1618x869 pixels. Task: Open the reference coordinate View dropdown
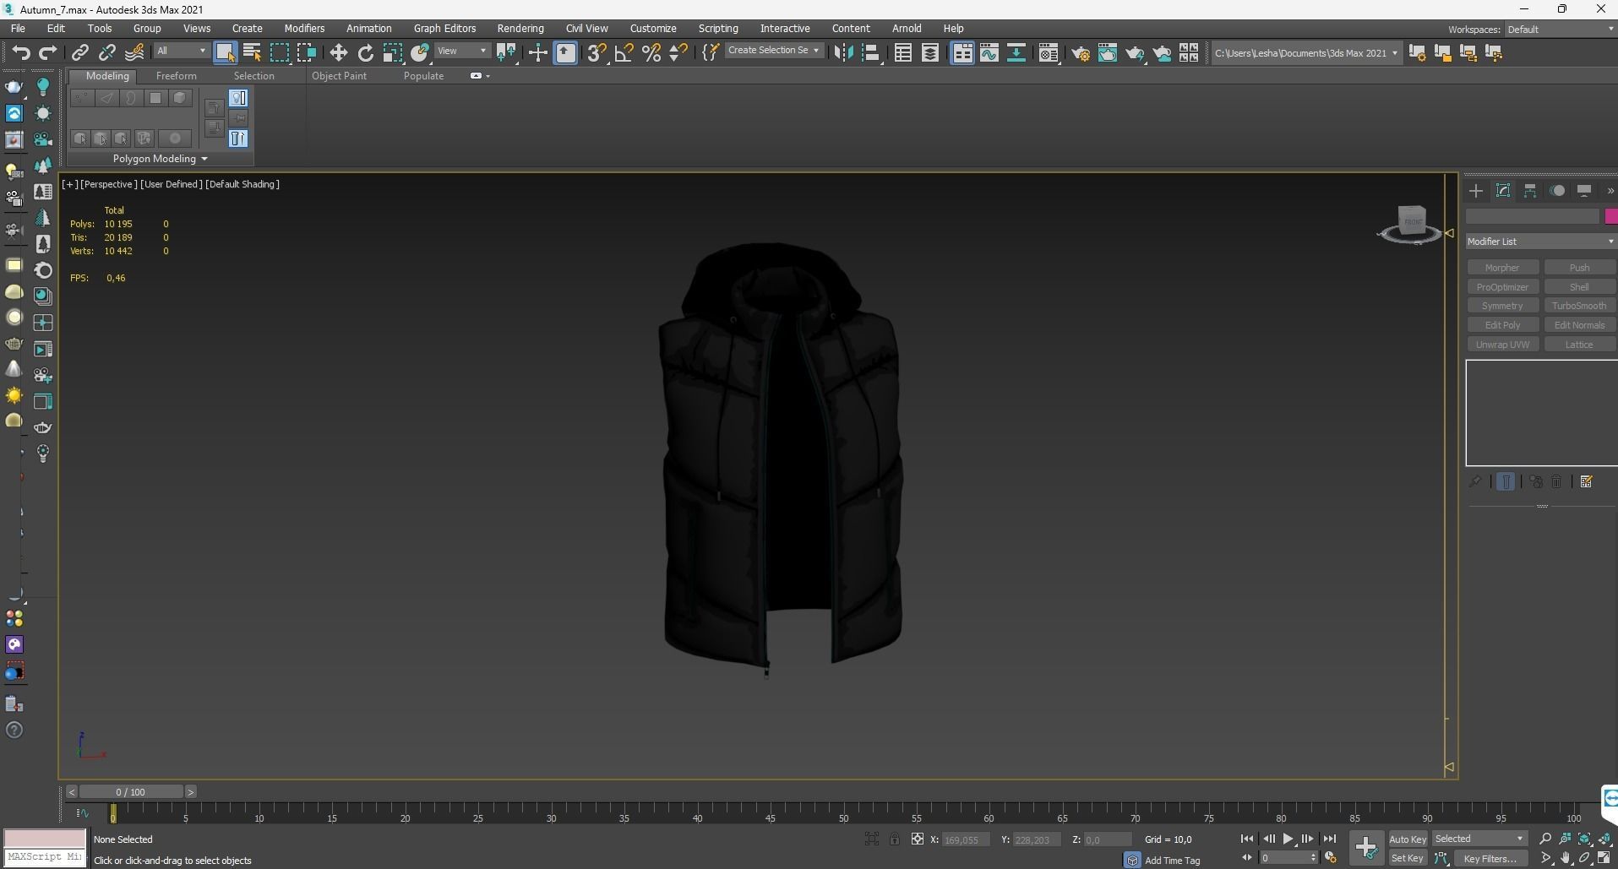[x=461, y=51]
